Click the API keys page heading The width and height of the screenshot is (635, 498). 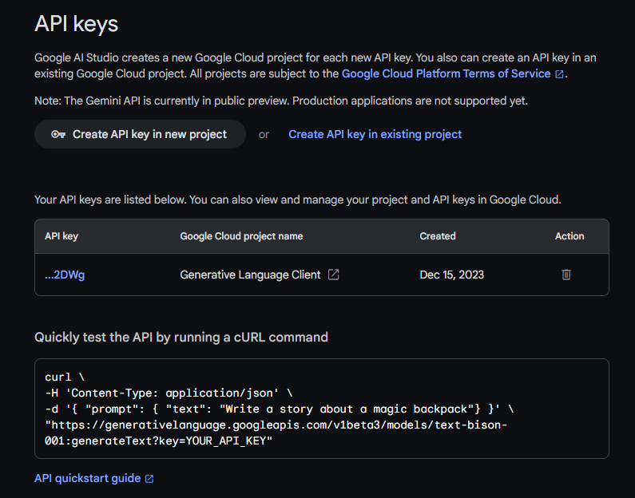(x=77, y=23)
